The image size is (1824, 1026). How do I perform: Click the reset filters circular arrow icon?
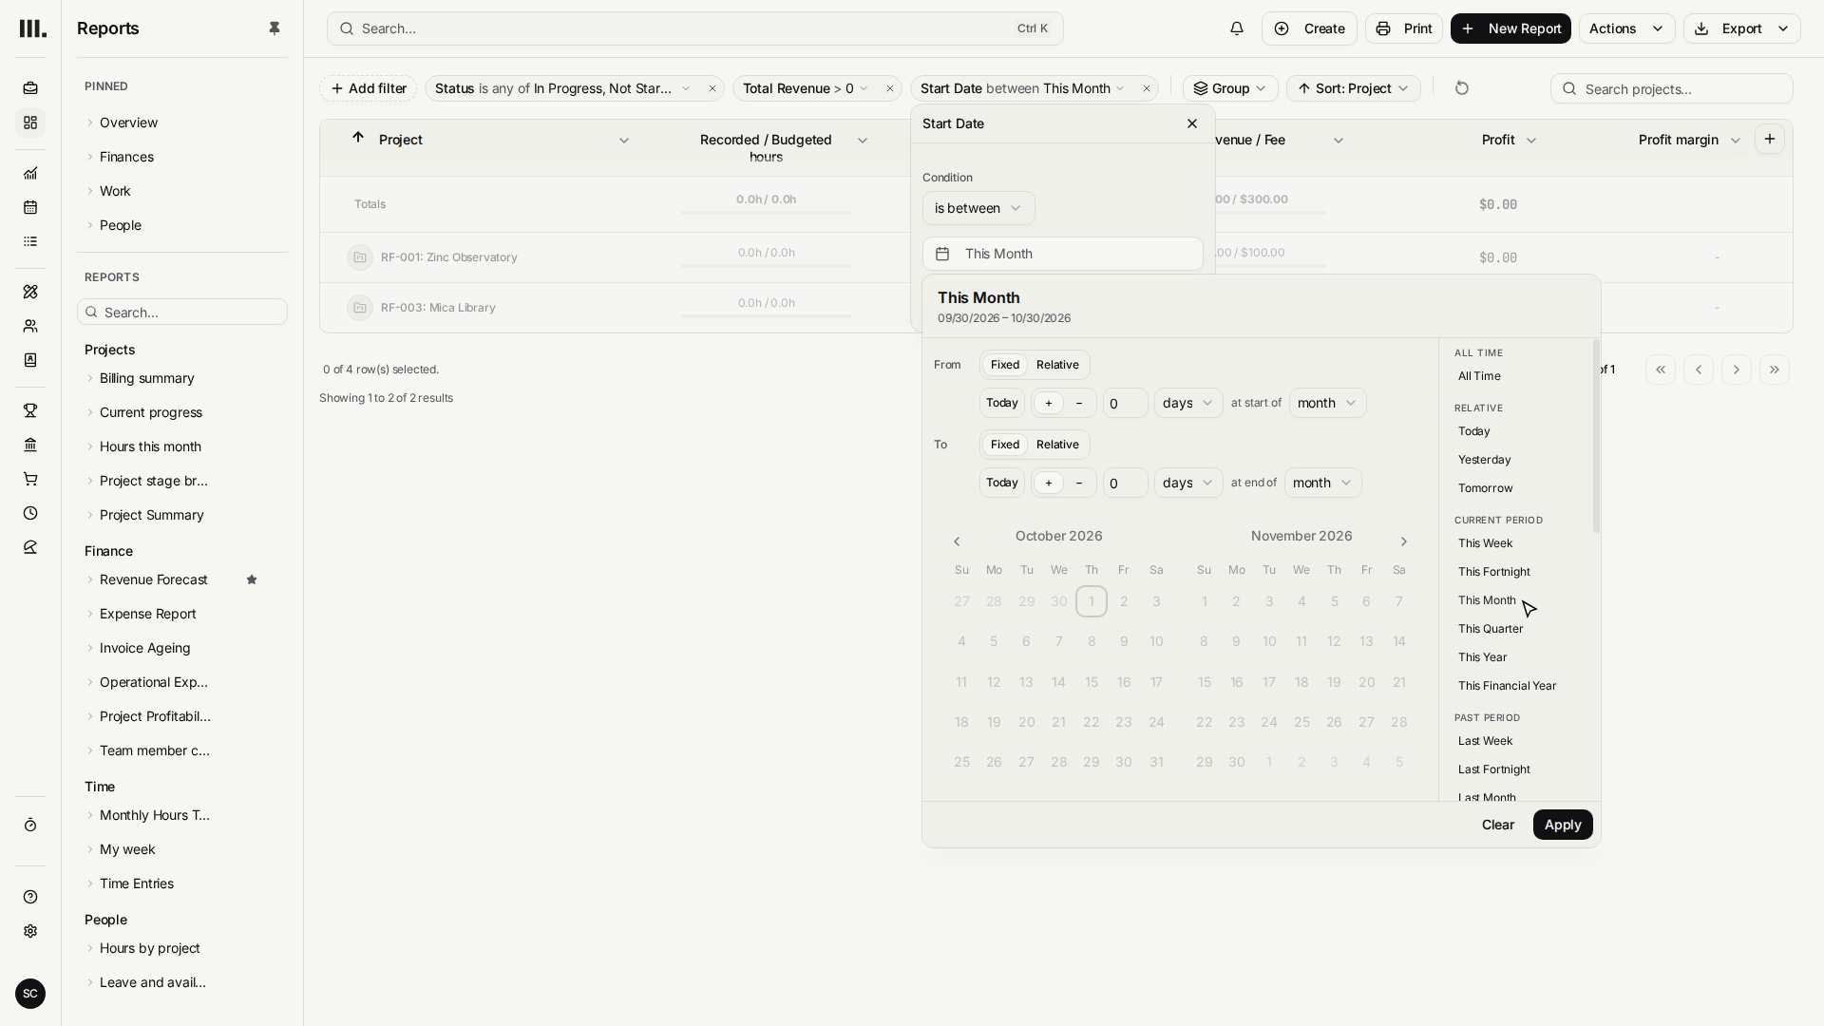[x=1462, y=88]
